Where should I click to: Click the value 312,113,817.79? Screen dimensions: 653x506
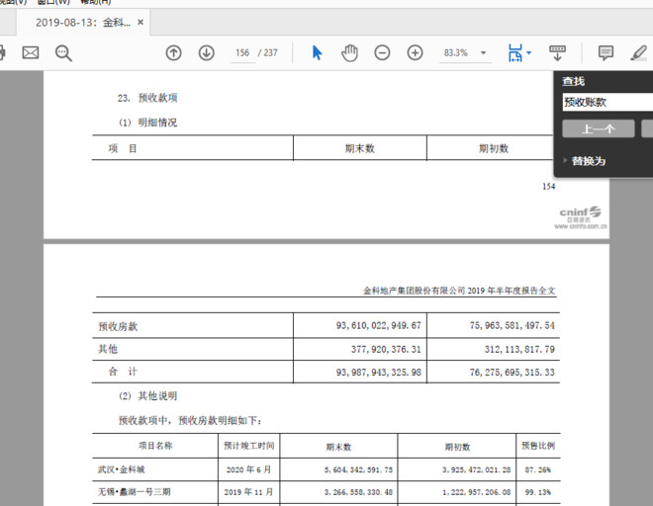pos(519,349)
